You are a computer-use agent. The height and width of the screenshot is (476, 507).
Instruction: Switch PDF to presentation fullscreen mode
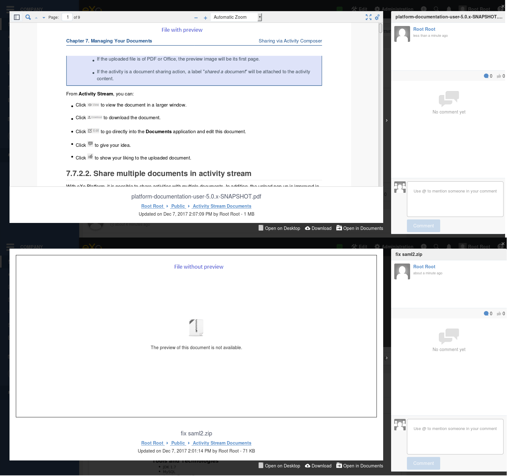click(369, 17)
